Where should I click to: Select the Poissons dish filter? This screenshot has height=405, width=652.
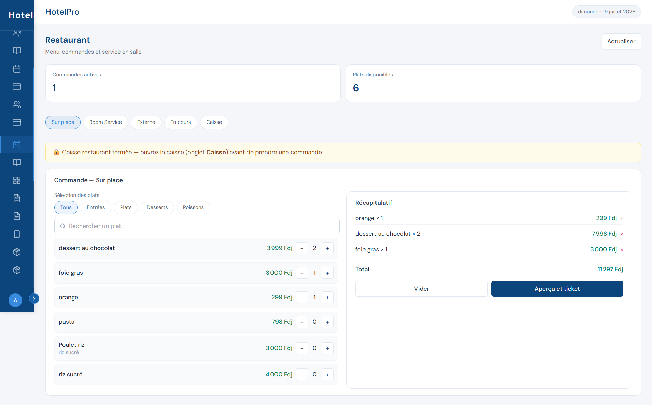tap(193, 207)
